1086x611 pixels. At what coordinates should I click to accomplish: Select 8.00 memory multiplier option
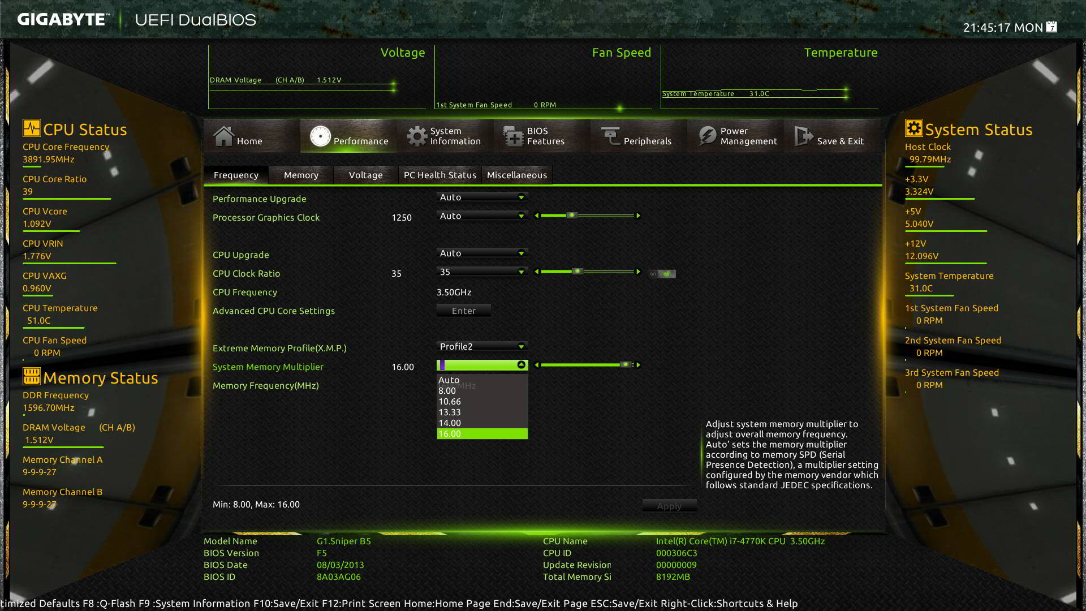click(x=482, y=390)
